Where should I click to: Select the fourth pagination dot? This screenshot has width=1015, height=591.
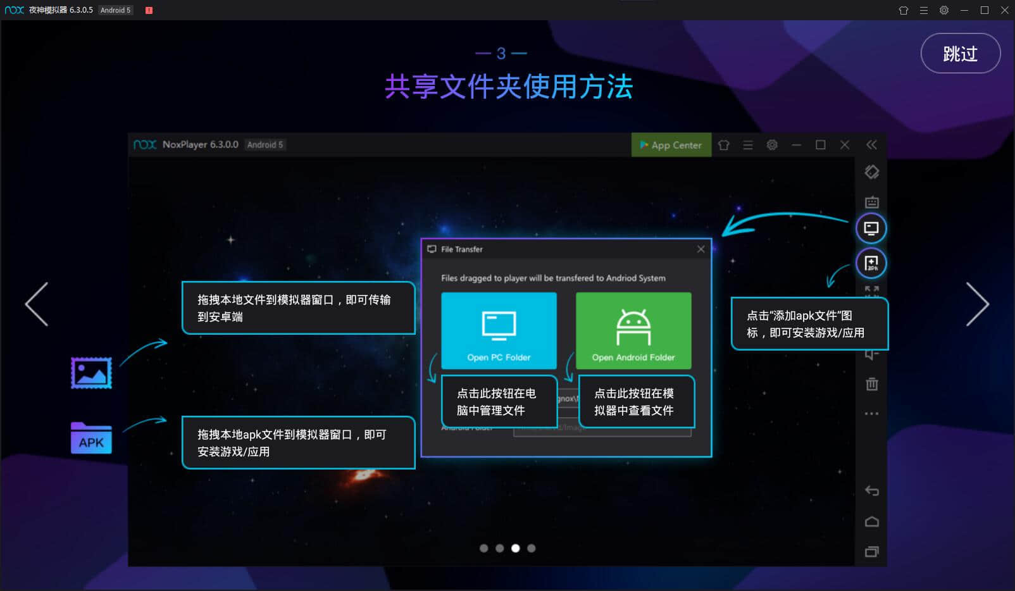(x=532, y=548)
